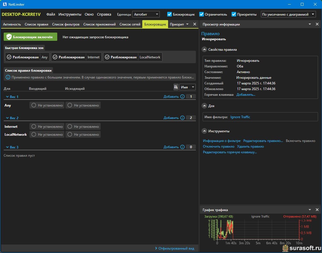Open the Имя sort dropdown
Viewport: 322px width, 253px height.
click(x=187, y=87)
